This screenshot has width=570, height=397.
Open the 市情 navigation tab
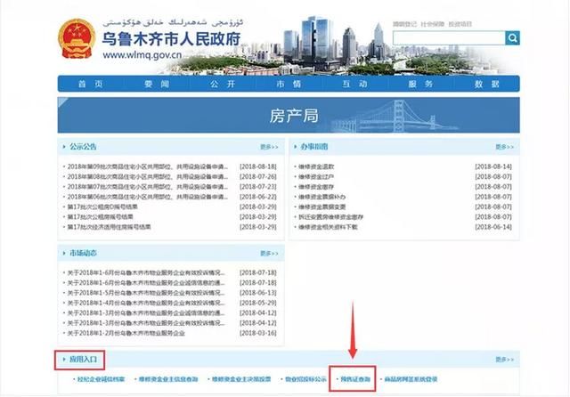click(x=289, y=85)
